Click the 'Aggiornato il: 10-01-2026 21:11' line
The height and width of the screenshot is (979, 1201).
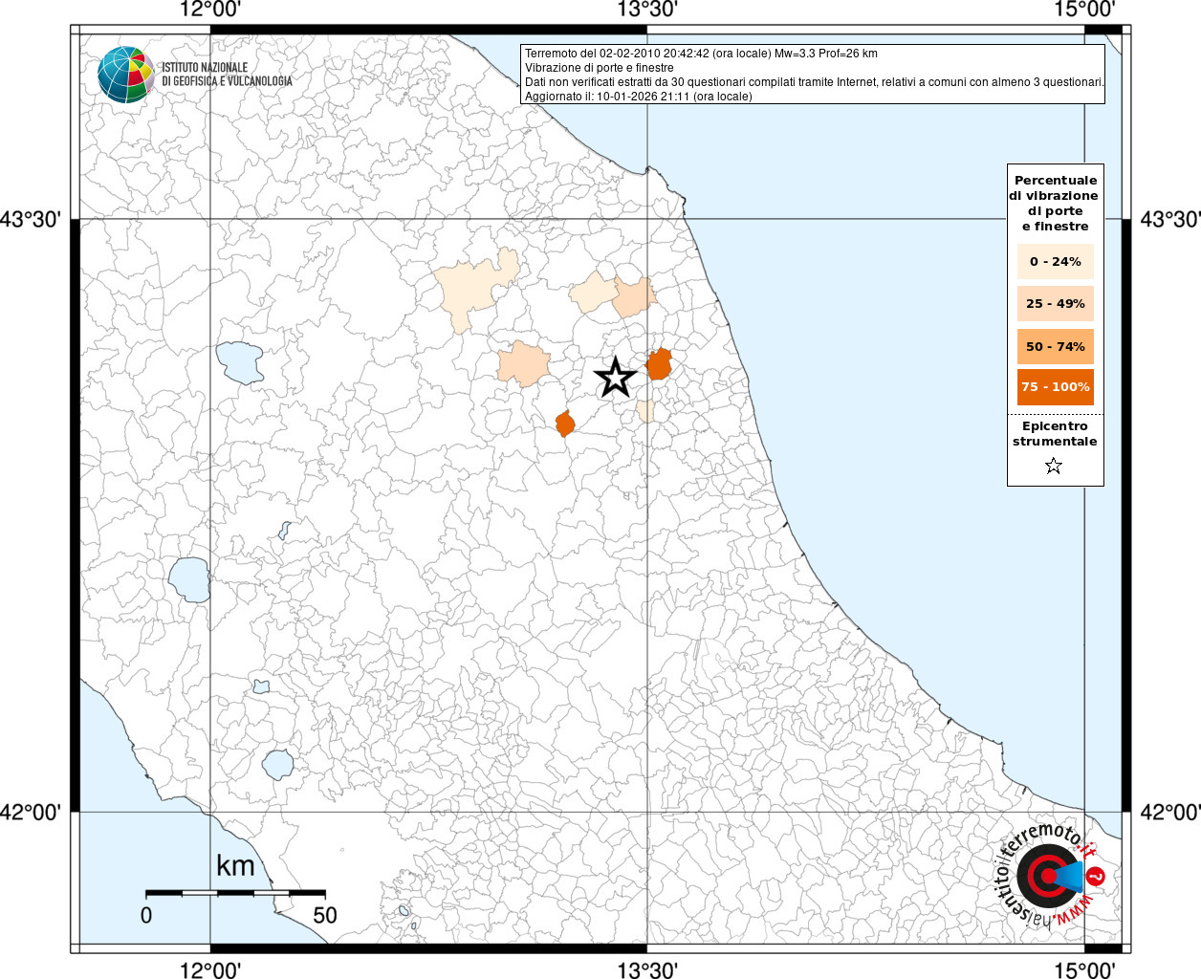tap(639, 97)
